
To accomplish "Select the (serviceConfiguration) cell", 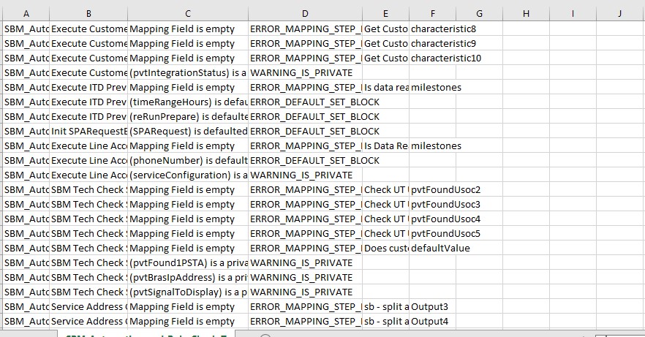I will (188, 175).
